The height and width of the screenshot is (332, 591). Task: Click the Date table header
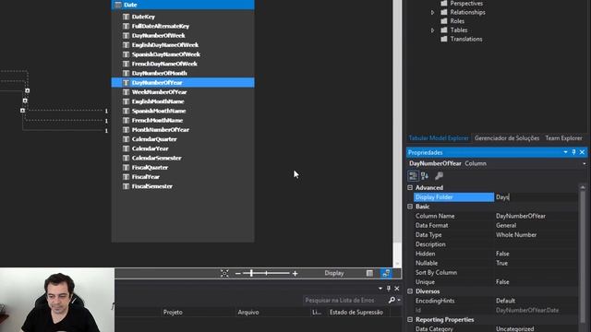pos(183,5)
